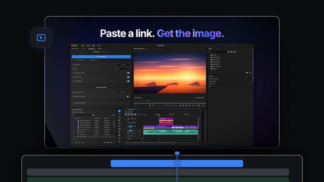The height and width of the screenshot is (182, 324).
Task: Select the Razor tool
Action: click(x=119, y=120)
